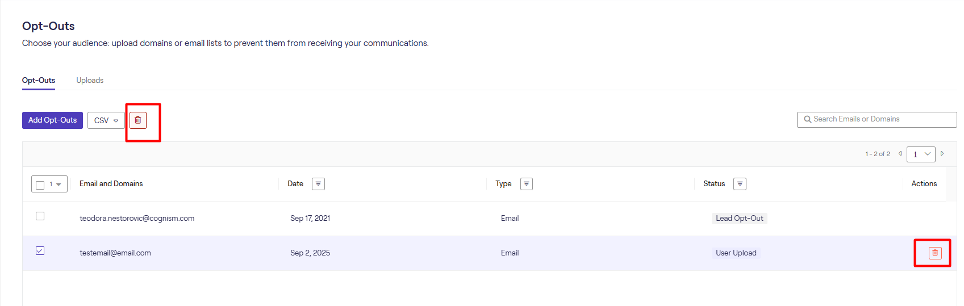This screenshot has height=306, width=964.
Task: Go to previous page arrow
Action: point(900,154)
